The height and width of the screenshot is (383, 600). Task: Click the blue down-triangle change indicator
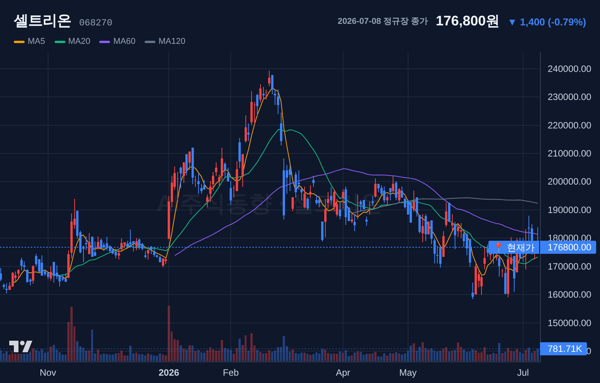point(512,22)
